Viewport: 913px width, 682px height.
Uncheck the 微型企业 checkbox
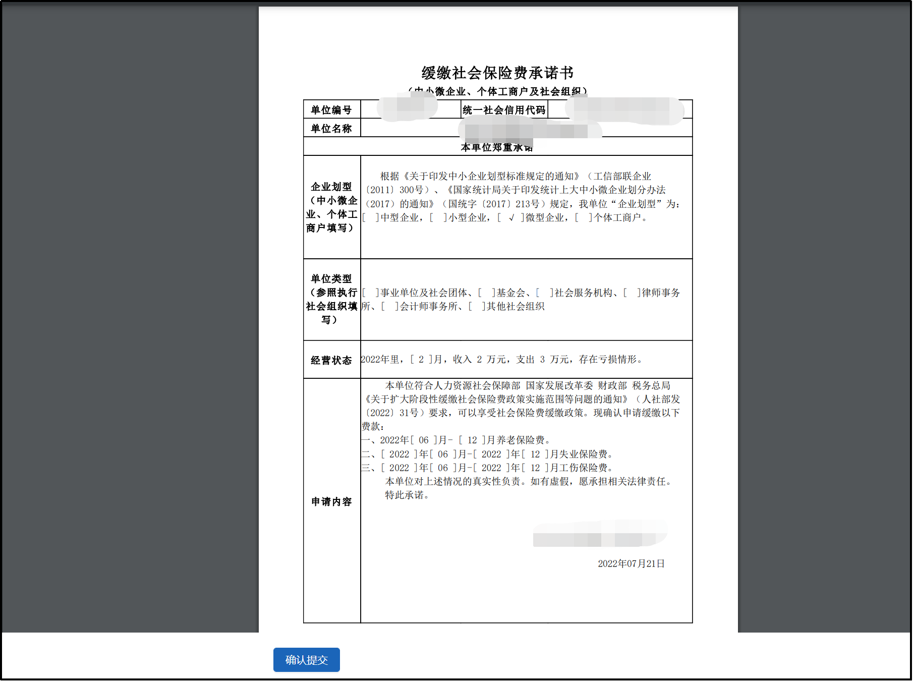point(510,219)
